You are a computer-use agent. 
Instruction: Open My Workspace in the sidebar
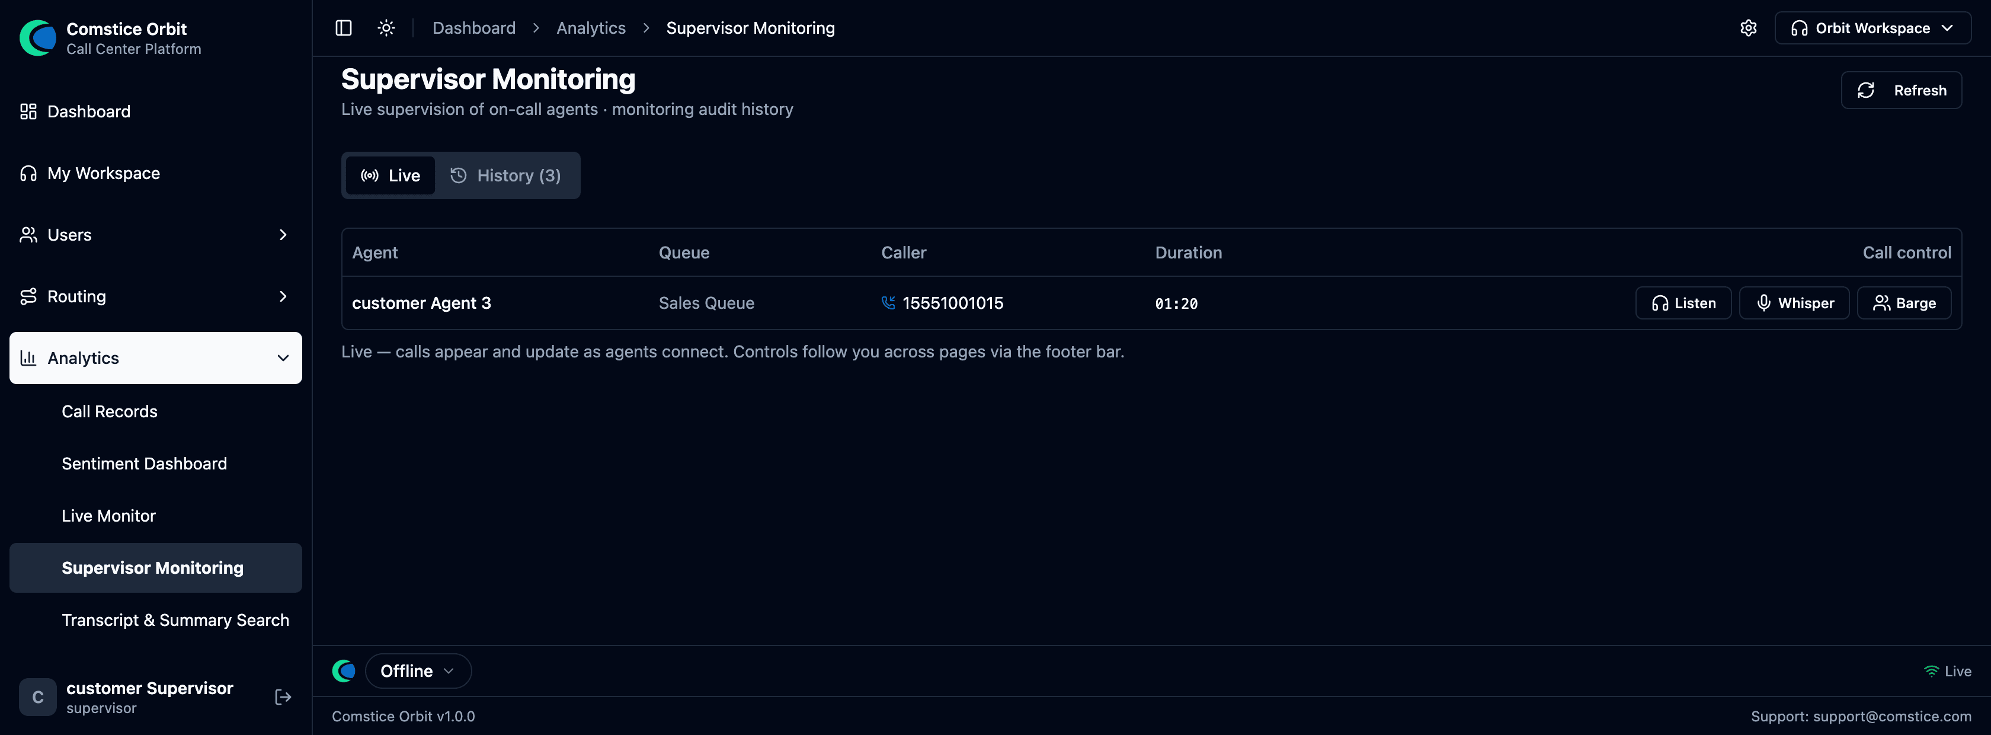155,173
